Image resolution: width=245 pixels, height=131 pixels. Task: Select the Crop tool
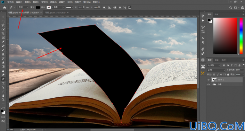pos(3,34)
